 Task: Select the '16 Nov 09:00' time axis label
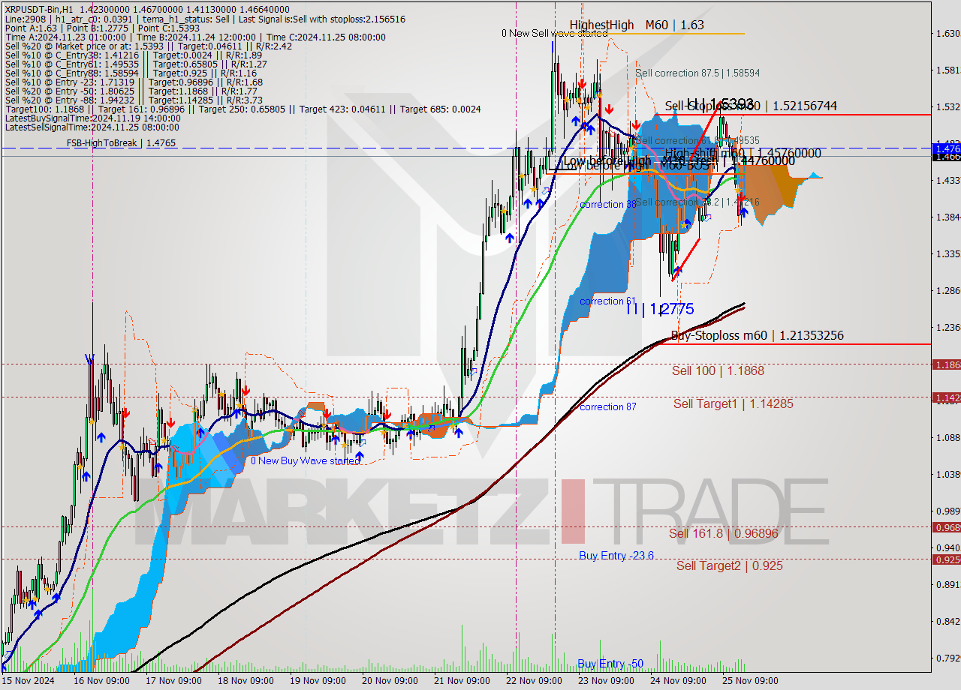point(102,681)
